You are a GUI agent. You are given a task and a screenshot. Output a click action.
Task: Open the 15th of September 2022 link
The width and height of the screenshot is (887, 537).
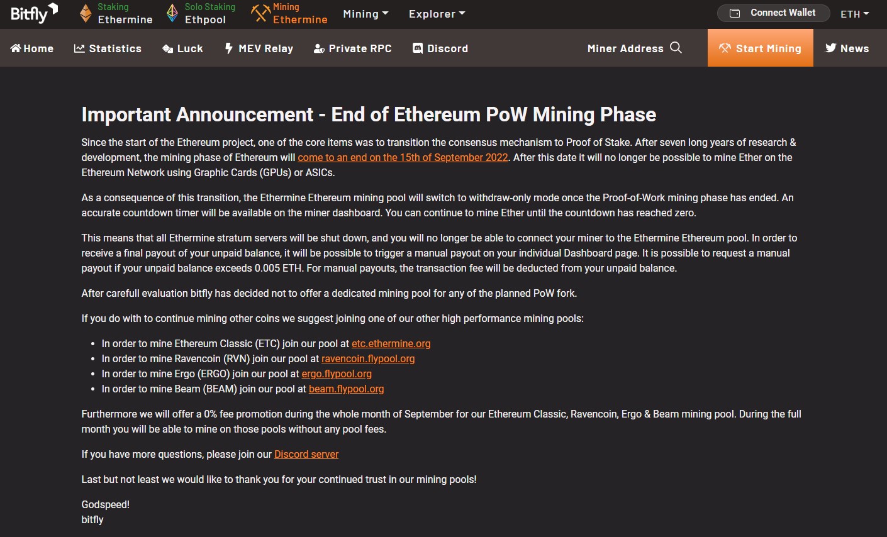pos(403,157)
